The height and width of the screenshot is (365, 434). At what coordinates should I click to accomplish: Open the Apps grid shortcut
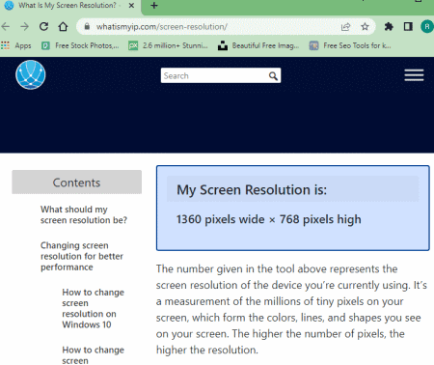coord(16,45)
